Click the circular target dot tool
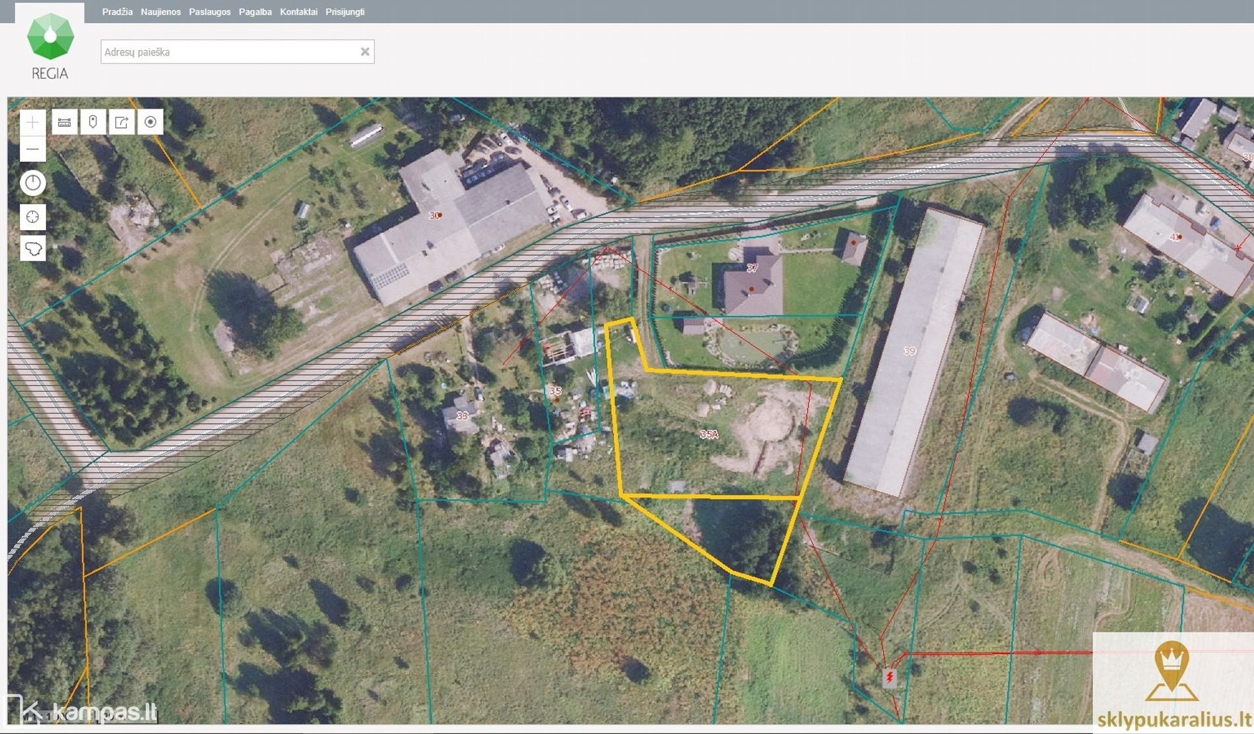Screen dimensions: 1254x734 coord(150,122)
